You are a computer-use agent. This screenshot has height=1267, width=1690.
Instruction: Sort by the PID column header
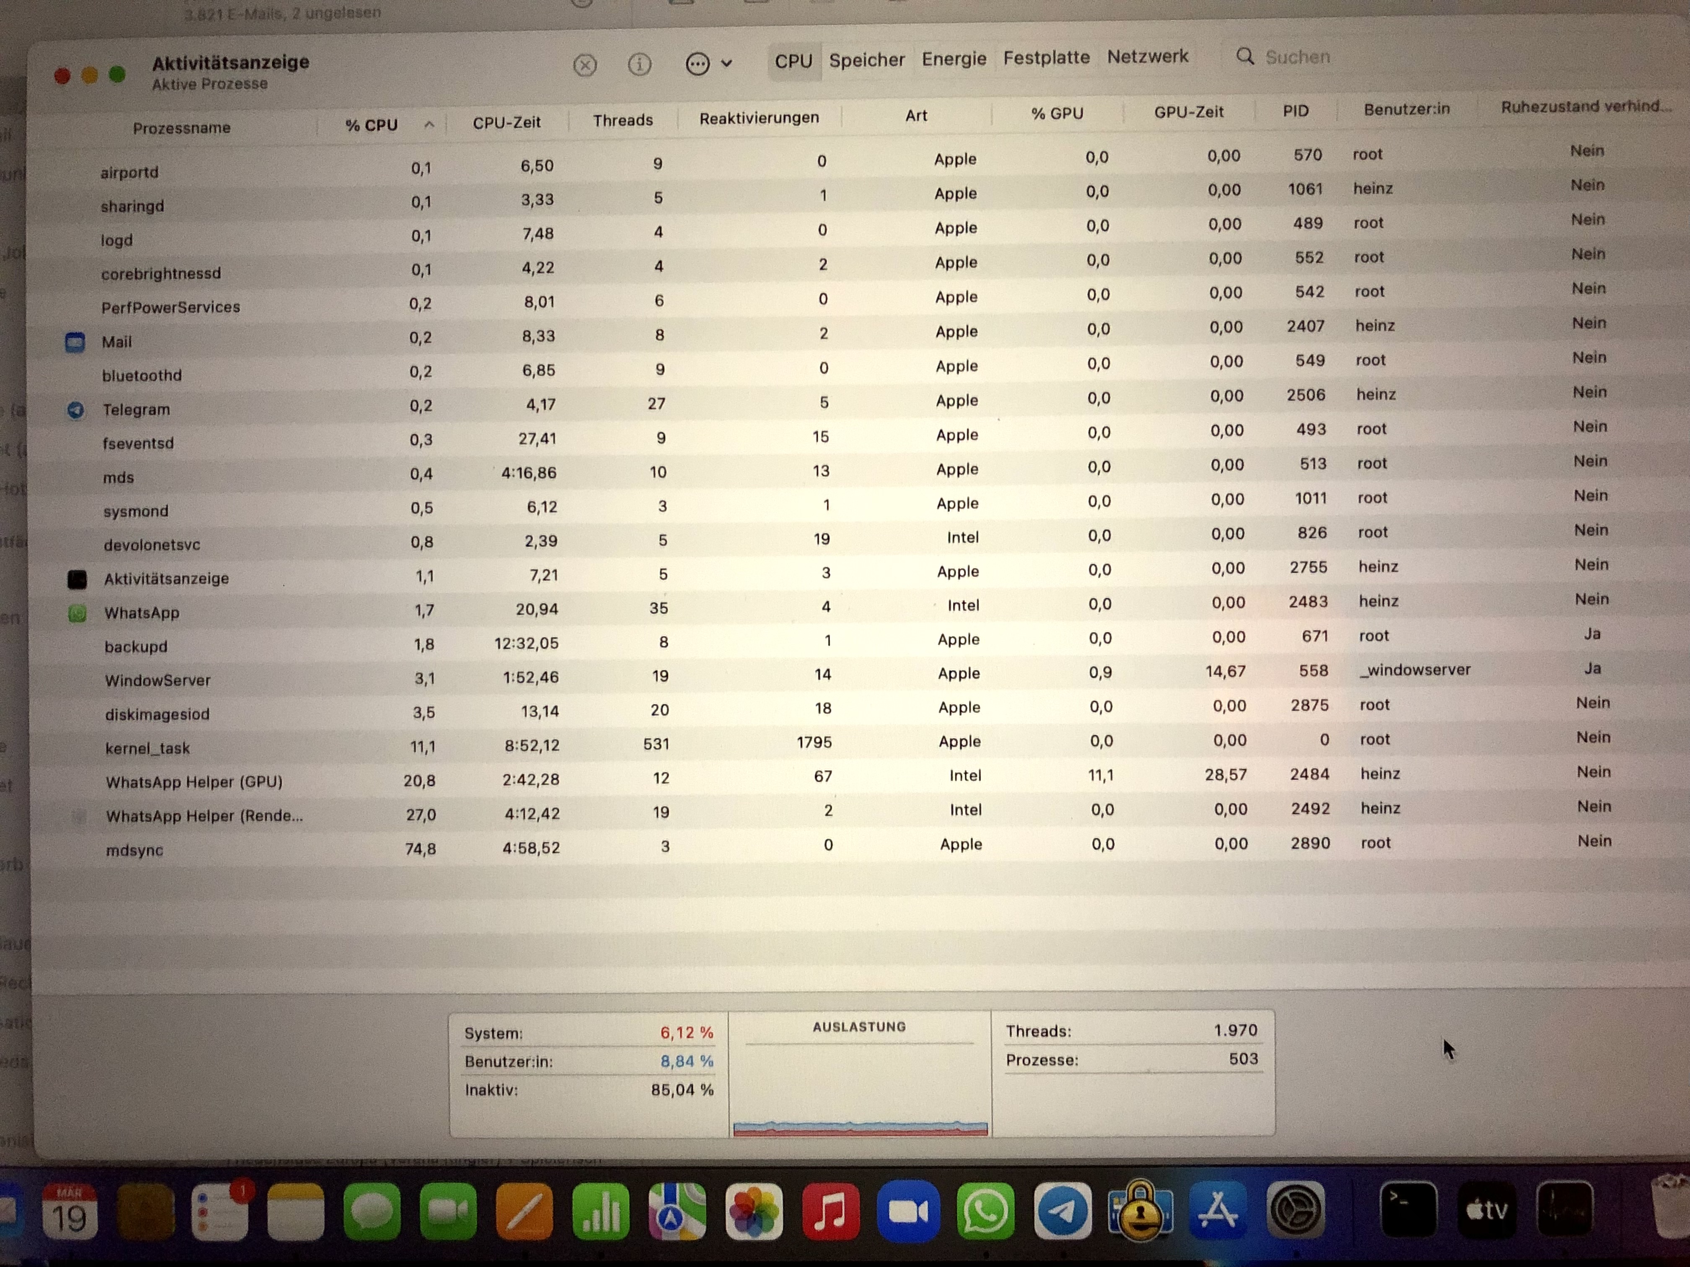click(x=1295, y=111)
